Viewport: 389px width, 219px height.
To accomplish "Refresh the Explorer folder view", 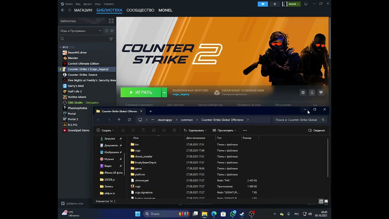I will coord(129,120).
